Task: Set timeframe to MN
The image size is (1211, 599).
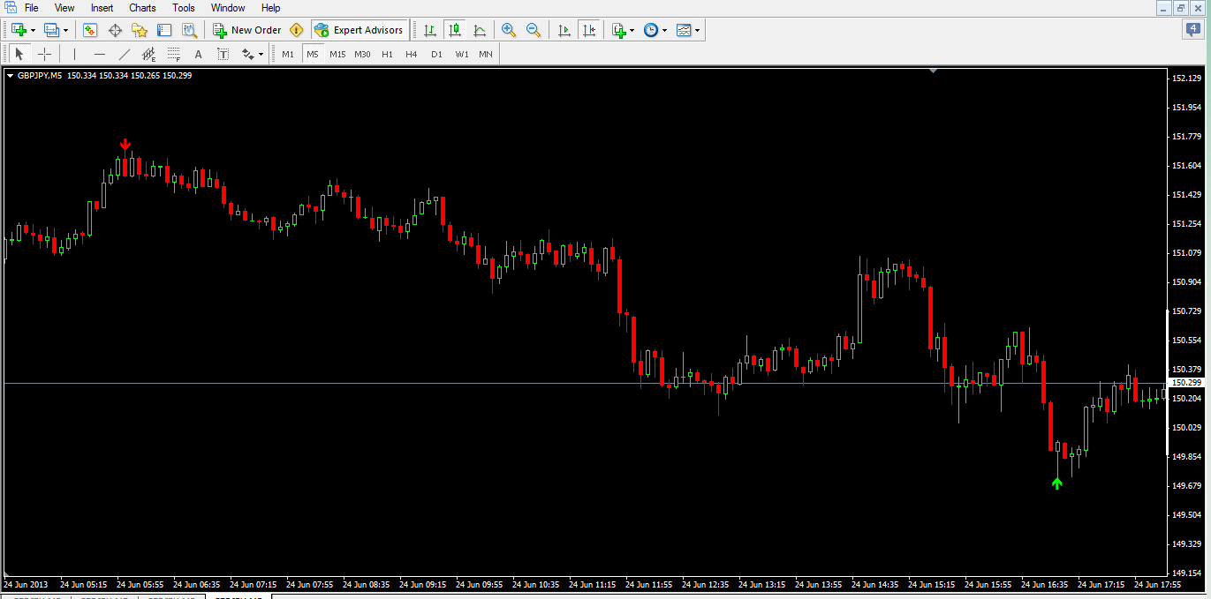Action: [486, 54]
